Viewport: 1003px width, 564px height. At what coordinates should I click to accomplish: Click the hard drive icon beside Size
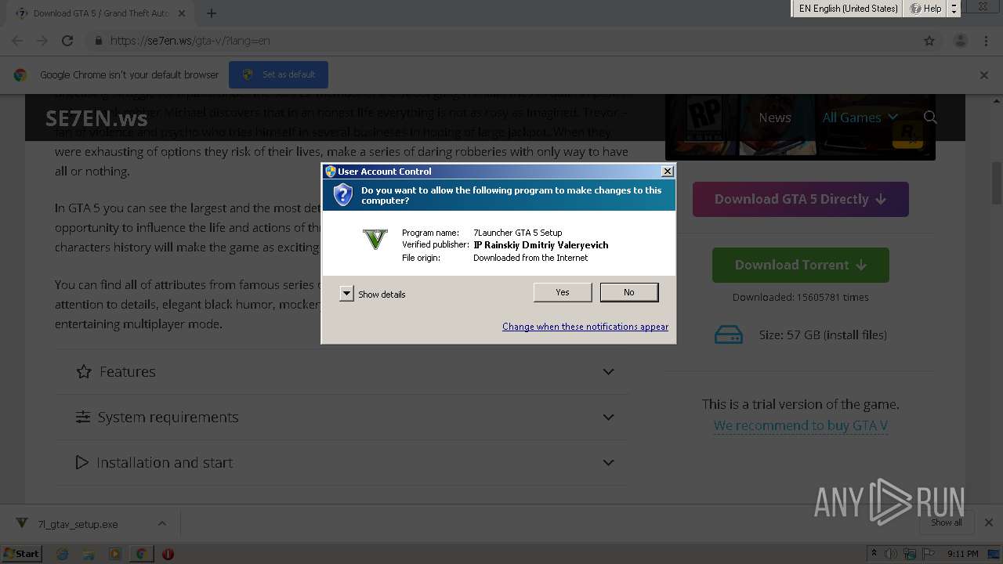coord(729,335)
